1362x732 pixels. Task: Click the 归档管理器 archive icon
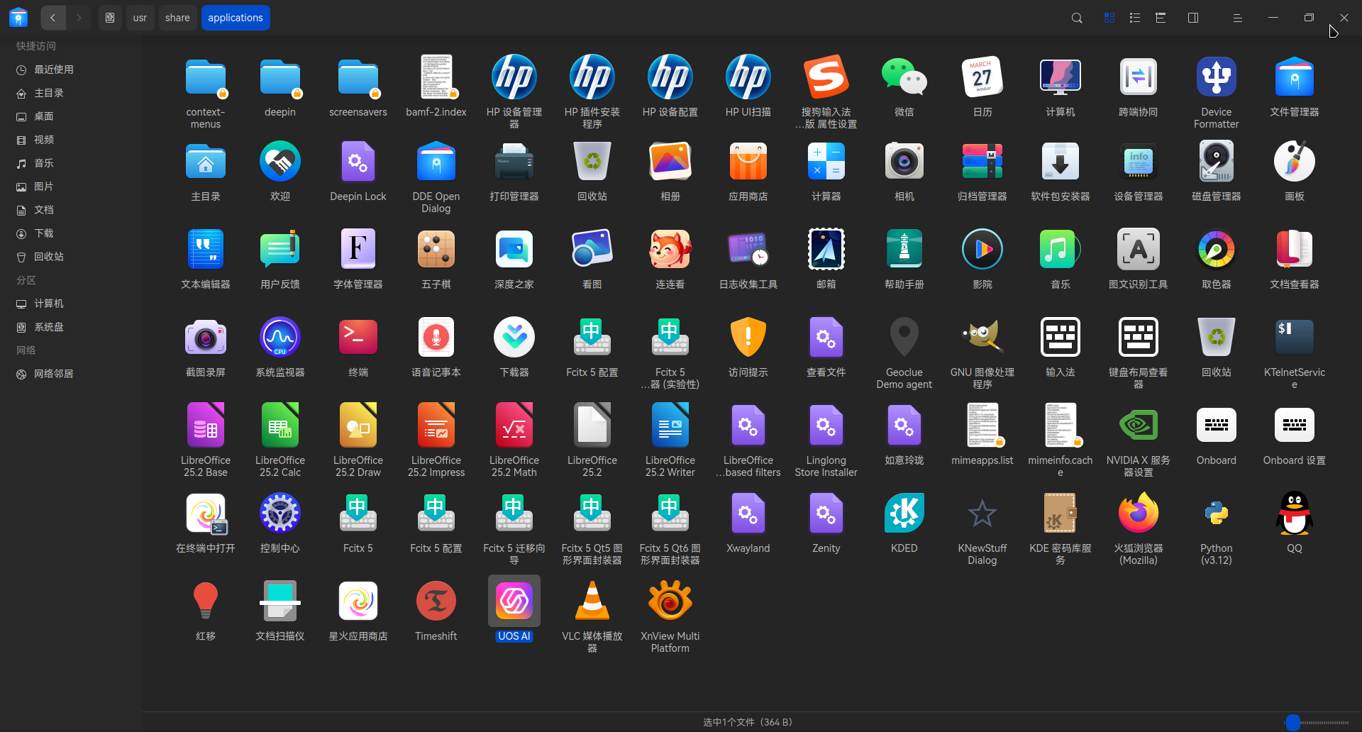pos(982,162)
